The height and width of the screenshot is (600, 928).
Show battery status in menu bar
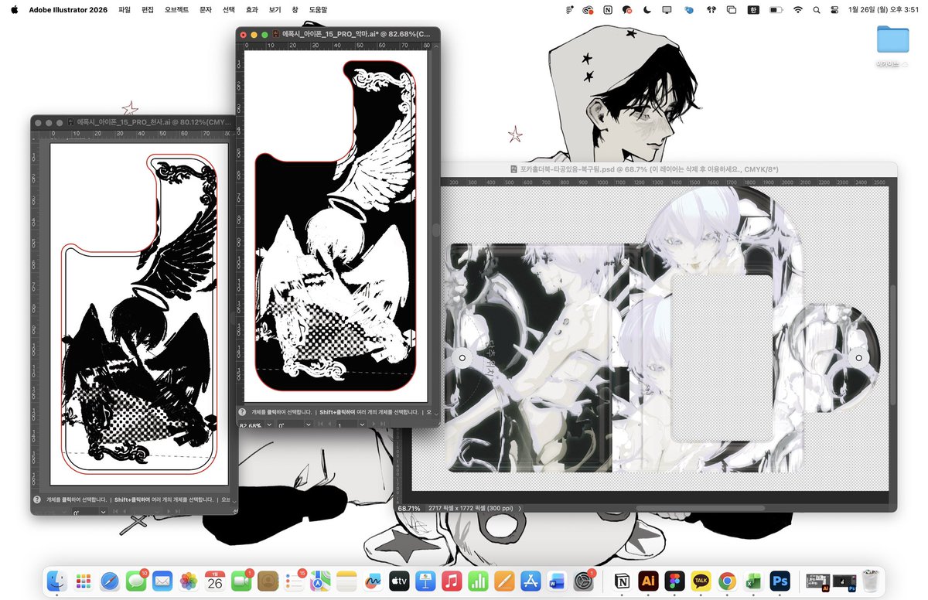click(x=776, y=10)
